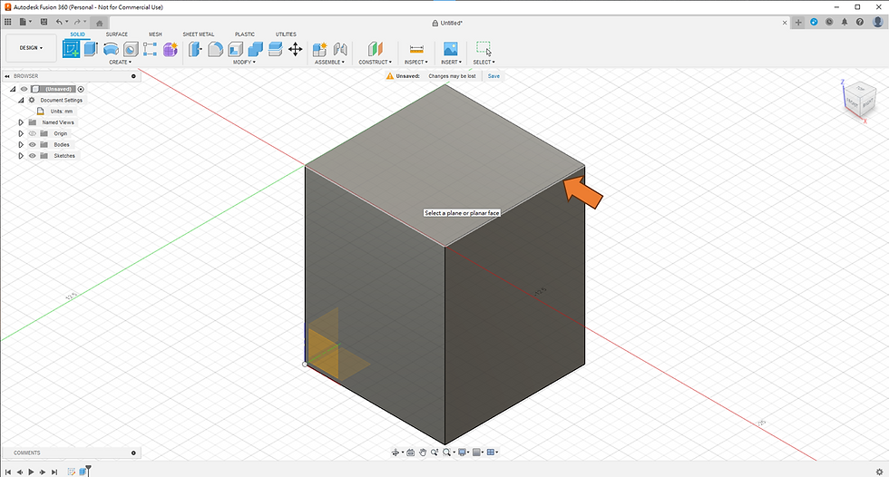Select the Move/Copy arrows tool

tap(296, 49)
